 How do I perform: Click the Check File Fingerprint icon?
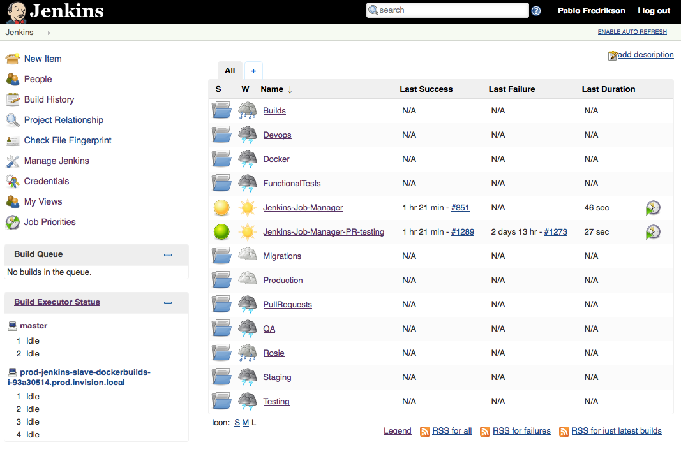pos(13,140)
